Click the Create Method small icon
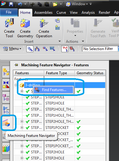Image resolution: width=119 pixels, height=161 pixels. [x=57, y=27]
